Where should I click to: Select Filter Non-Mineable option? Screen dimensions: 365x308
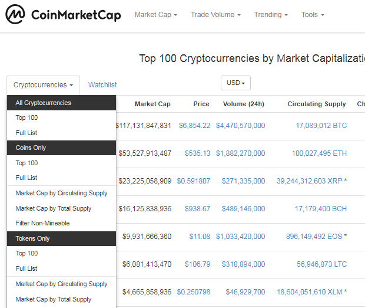(x=42, y=223)
